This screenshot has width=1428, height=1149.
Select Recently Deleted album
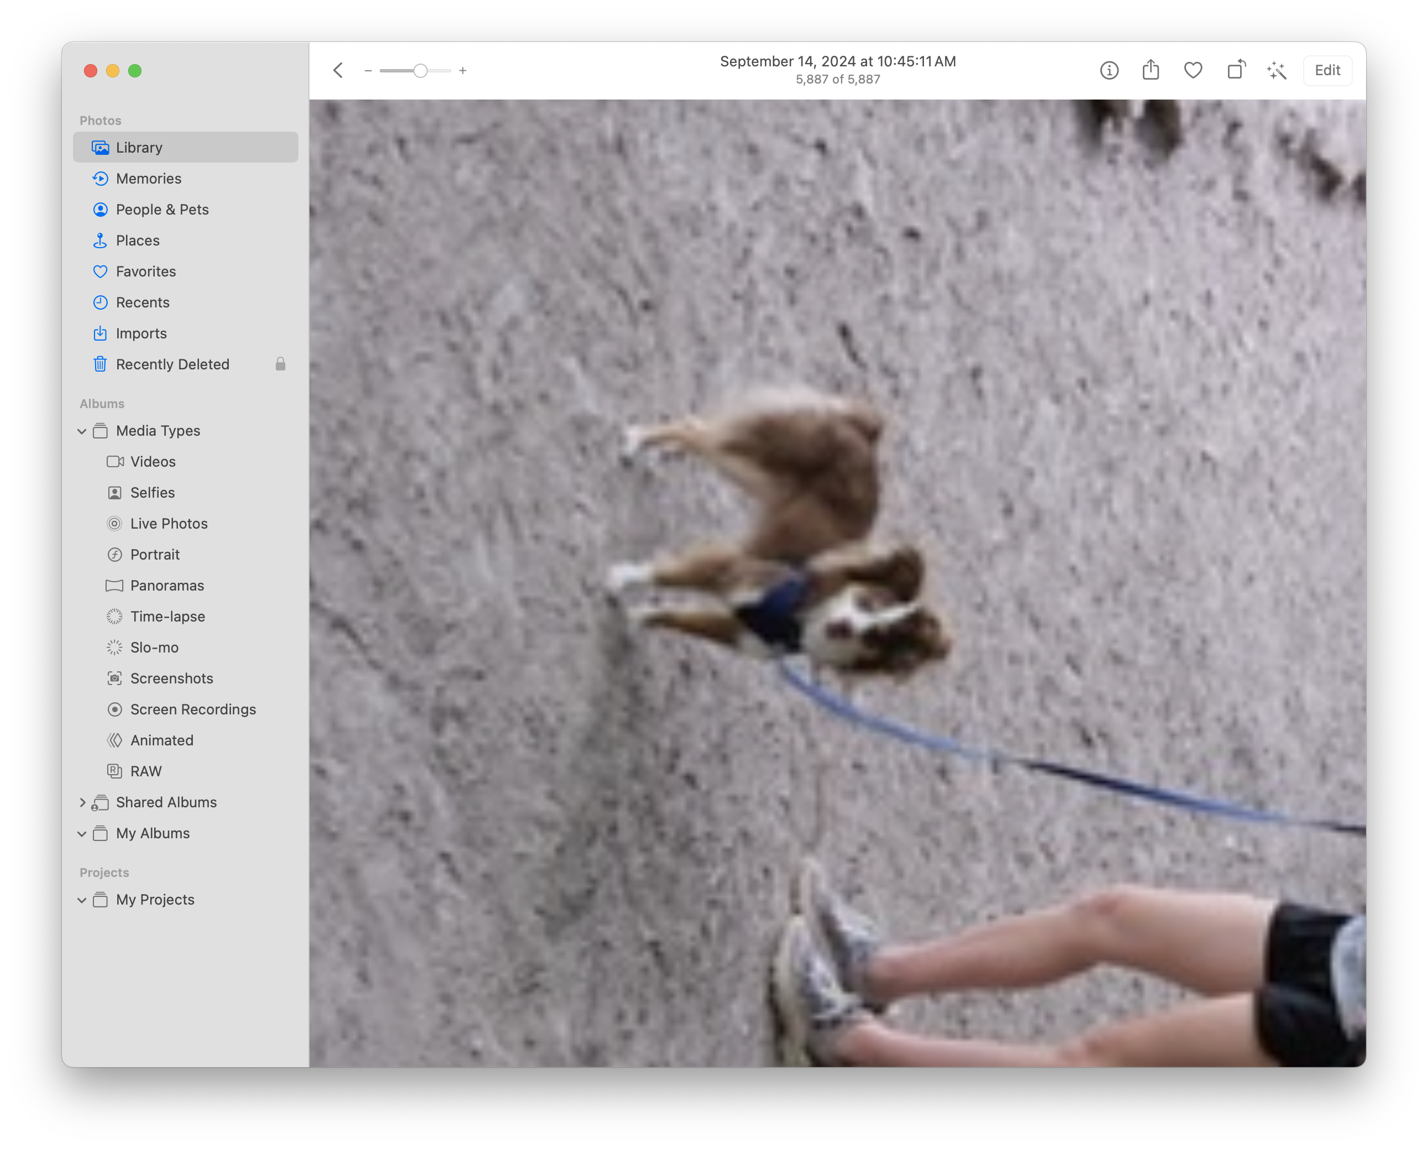point(174,364)
